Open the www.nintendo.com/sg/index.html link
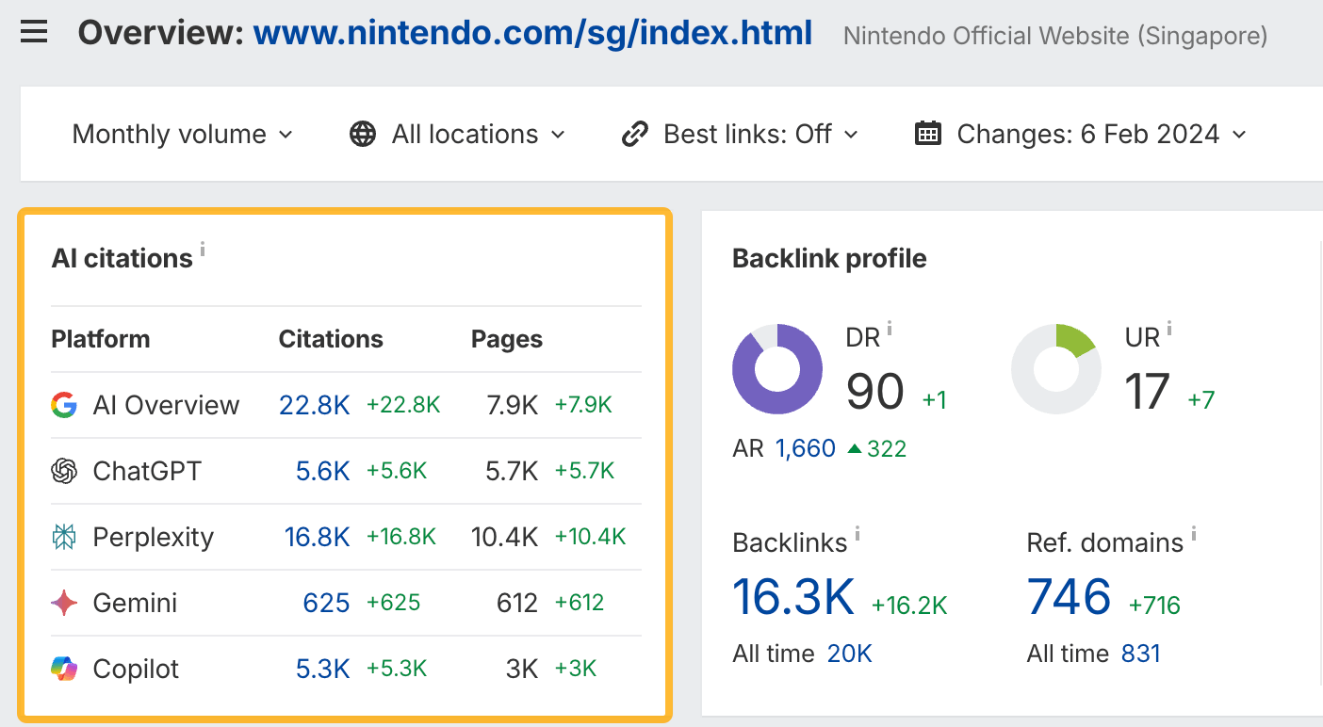This screenshot has width=1323, height=727. 532,35
